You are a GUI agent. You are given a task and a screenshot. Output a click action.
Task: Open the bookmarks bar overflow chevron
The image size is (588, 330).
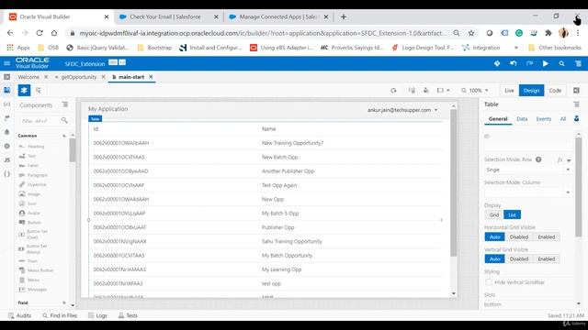pos(516,48)
